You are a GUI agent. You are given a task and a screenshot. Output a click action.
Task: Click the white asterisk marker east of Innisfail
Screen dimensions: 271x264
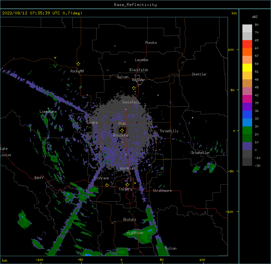(158, 95)
